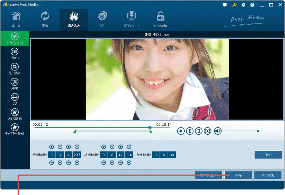Image resolution: width=285 pixels, height=195 pixels.
Task: Set trim start point bracket button
Action: [x=190, y=131]
